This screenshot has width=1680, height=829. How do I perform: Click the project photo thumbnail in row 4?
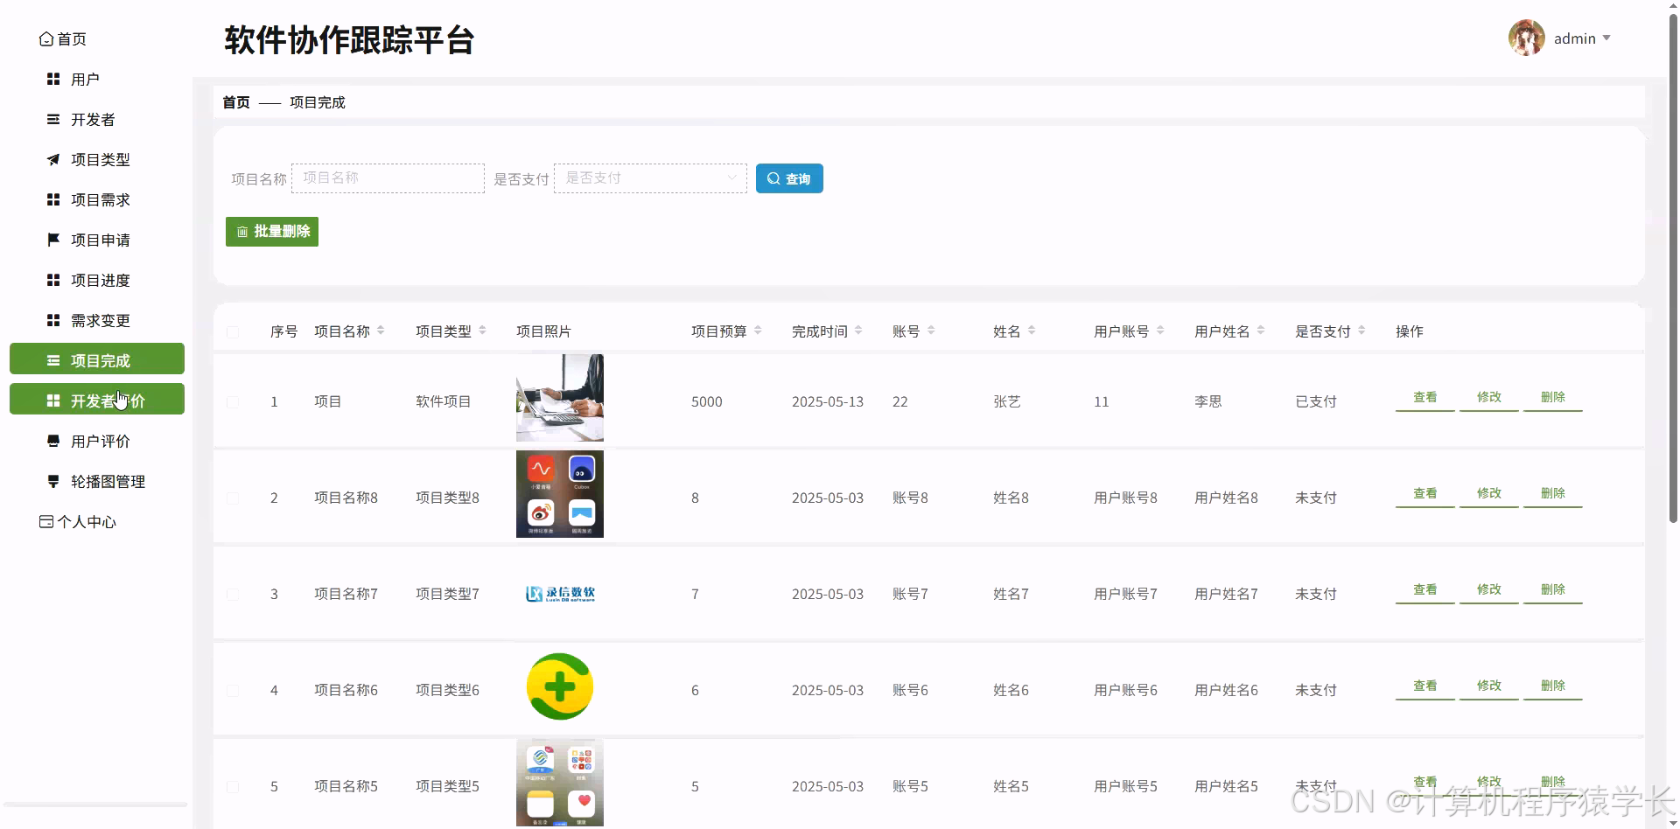(559, 687)
